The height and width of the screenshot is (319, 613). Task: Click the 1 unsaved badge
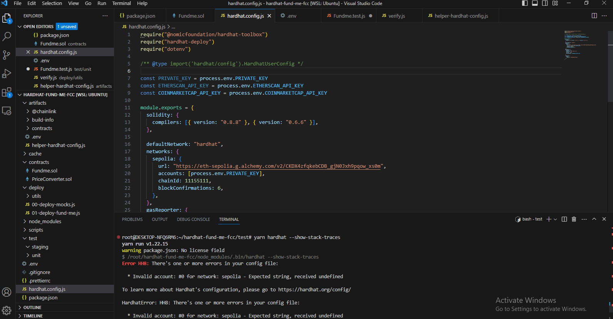coord(67,27)
